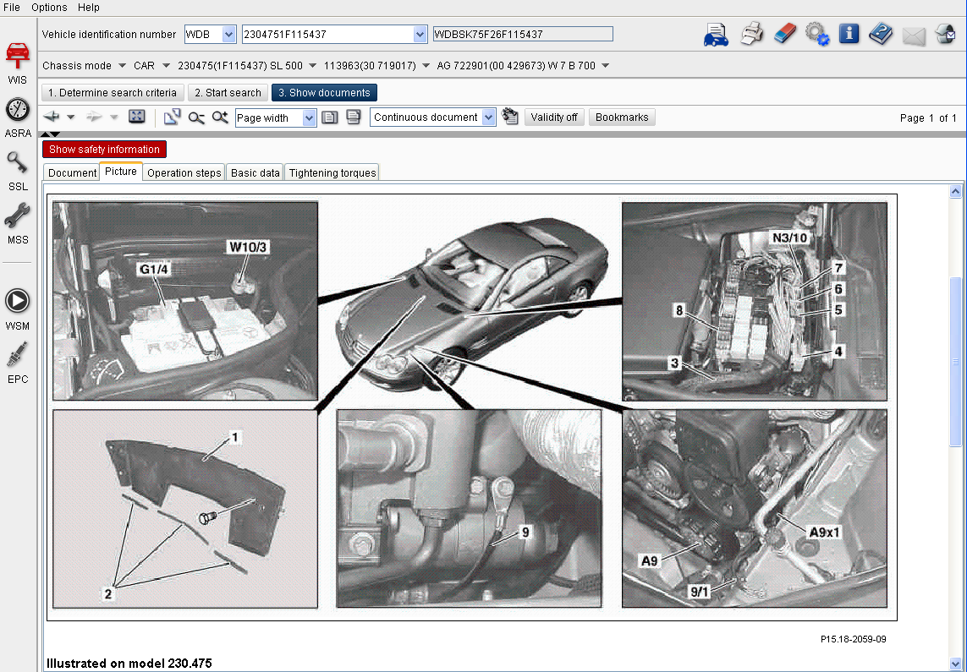Click the N3/10 fuse box image
Screen dimensions: 967x672
pyautogui.click(x=755, y=301)
